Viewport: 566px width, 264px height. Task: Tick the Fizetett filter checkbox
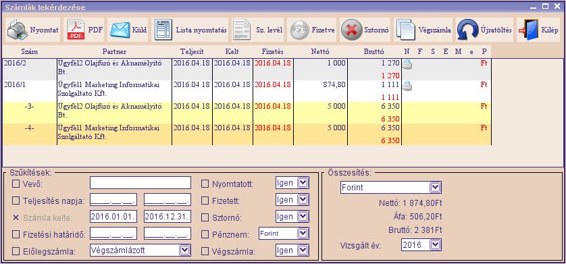pyautogui.click(x=205, y=201)
